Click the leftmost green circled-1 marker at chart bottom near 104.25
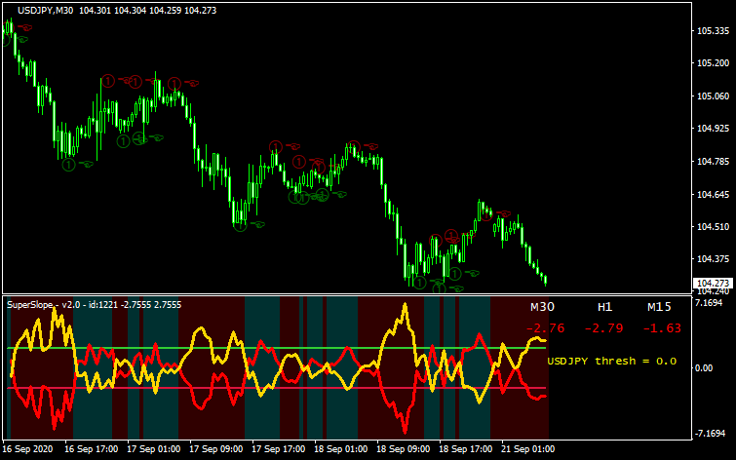 (419, 283)
